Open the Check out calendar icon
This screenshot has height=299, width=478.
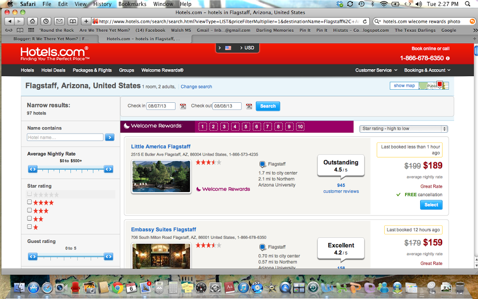249,106
